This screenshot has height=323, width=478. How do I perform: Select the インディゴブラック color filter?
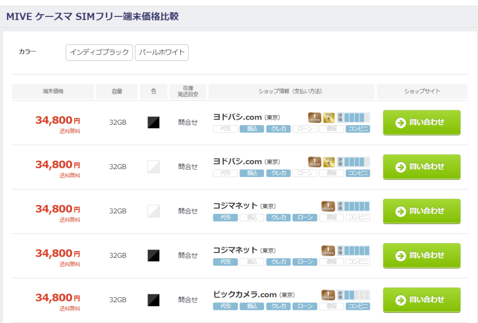pyautogui.click(x=99, y=53)
